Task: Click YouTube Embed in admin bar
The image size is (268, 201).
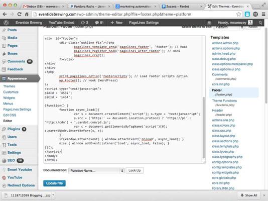Action: coord(62,23)
